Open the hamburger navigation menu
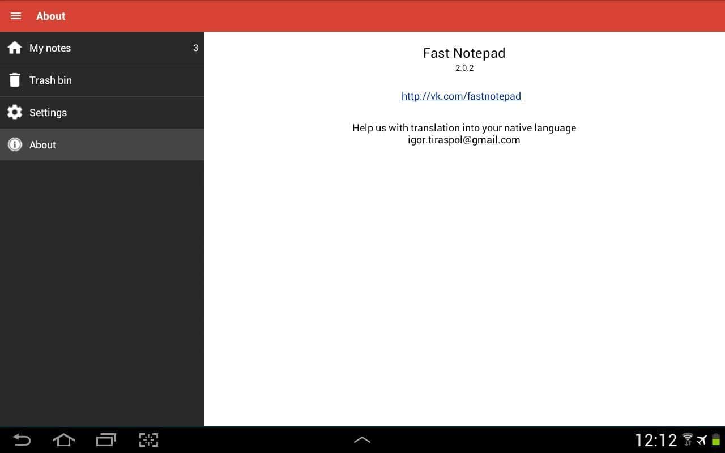 16,16
